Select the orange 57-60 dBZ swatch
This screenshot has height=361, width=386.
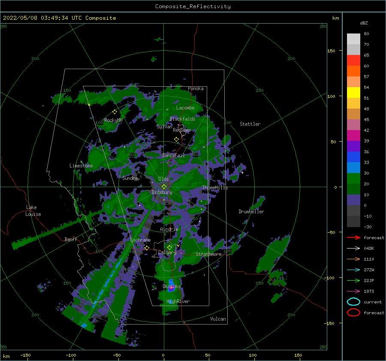point(353,71)
